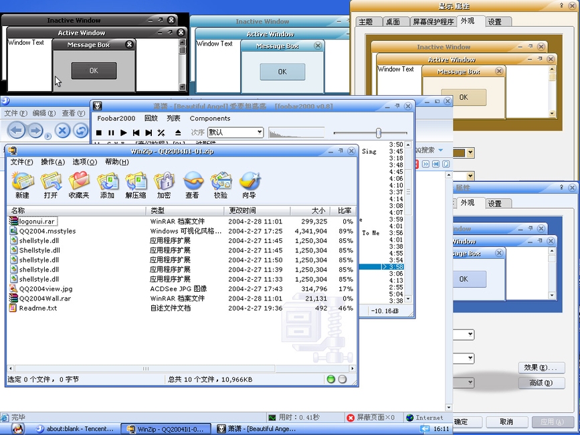Open WinZip 收藏夹 favorites icon
Image resolution: width=580 pixels, height=435 pixels.
79,185
